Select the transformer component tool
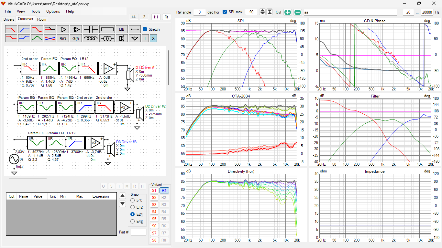442x248 pixels. pyautogui.click(x=107, y=38)
